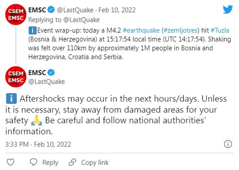The width and height of the screenshot is (239, 170).
Task: Like the tweet with the heart icon
Action: point(10,162)
